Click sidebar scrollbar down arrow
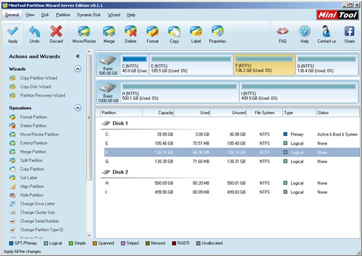This screenshot has height=256, width=362. (89, 235)
